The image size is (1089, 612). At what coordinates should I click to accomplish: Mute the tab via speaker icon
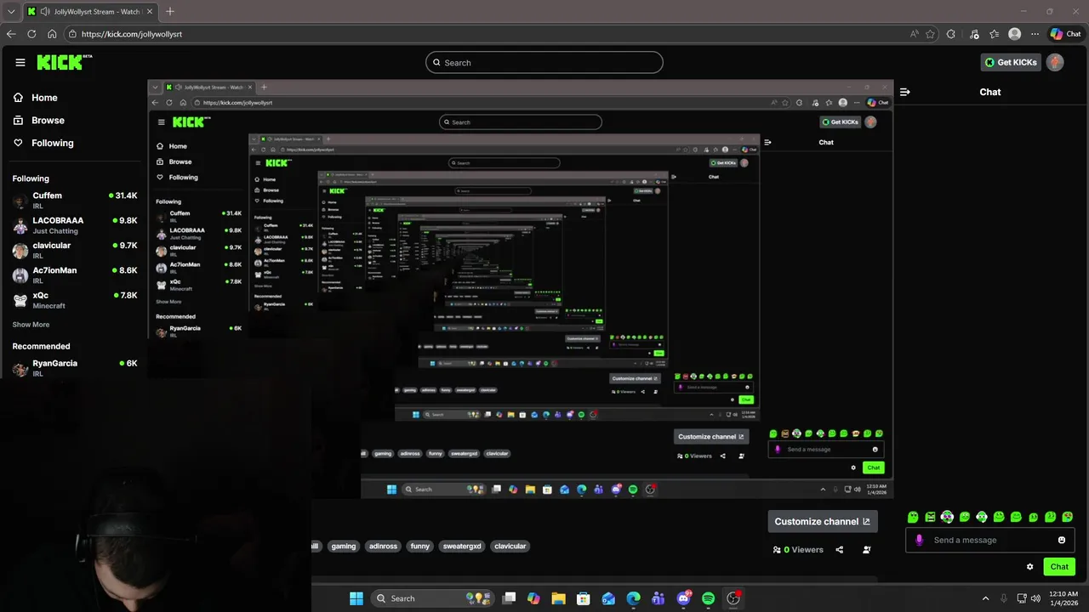click(x=44, y=12)
